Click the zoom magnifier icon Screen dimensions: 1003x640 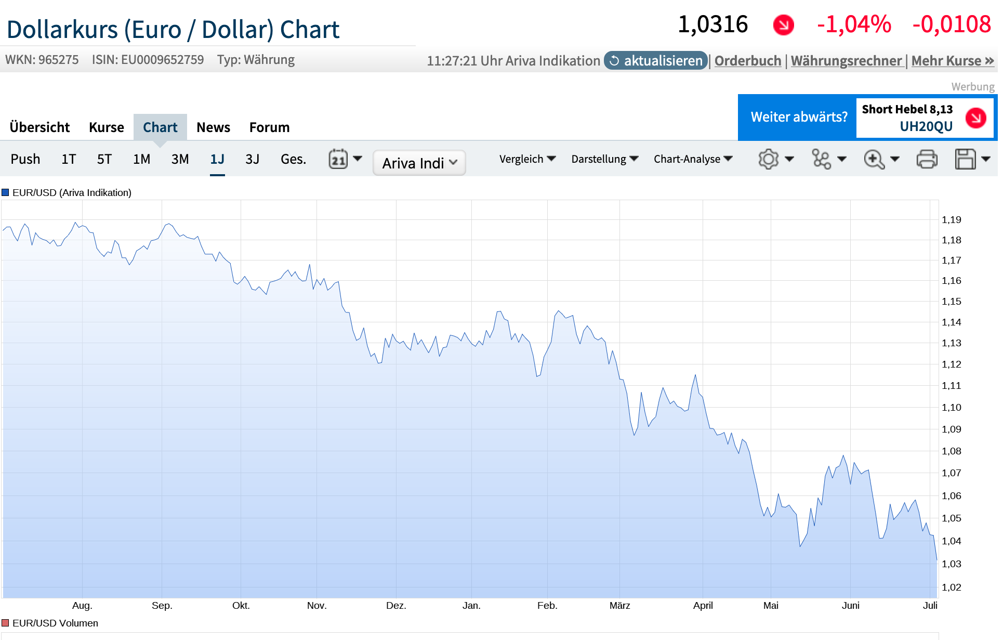point(874,159)
